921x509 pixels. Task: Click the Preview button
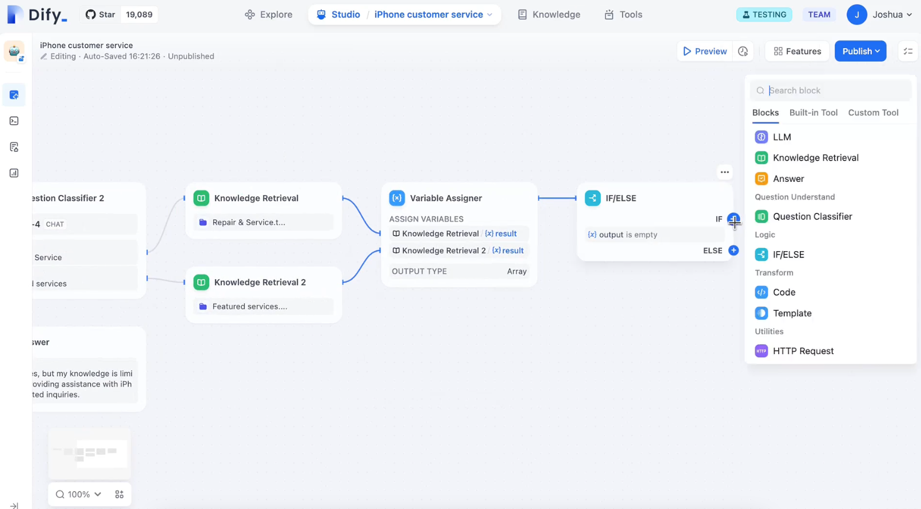(704, 51)
